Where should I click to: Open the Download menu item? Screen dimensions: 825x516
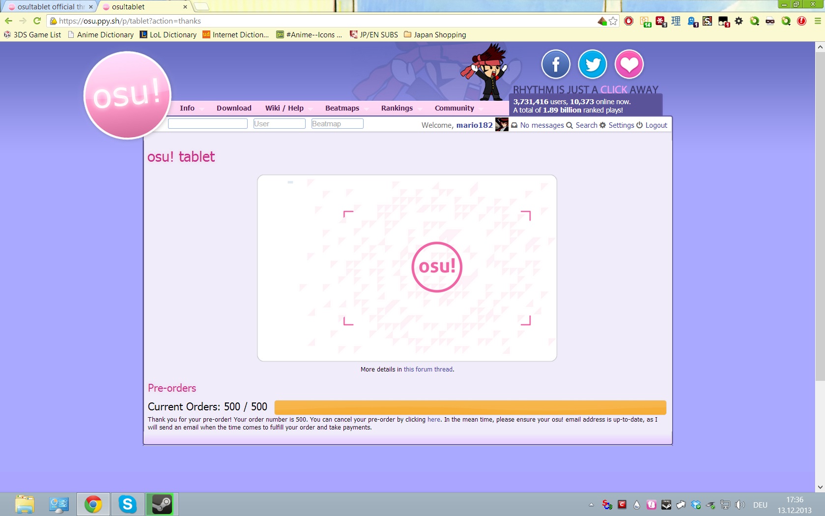pos(234,108)
